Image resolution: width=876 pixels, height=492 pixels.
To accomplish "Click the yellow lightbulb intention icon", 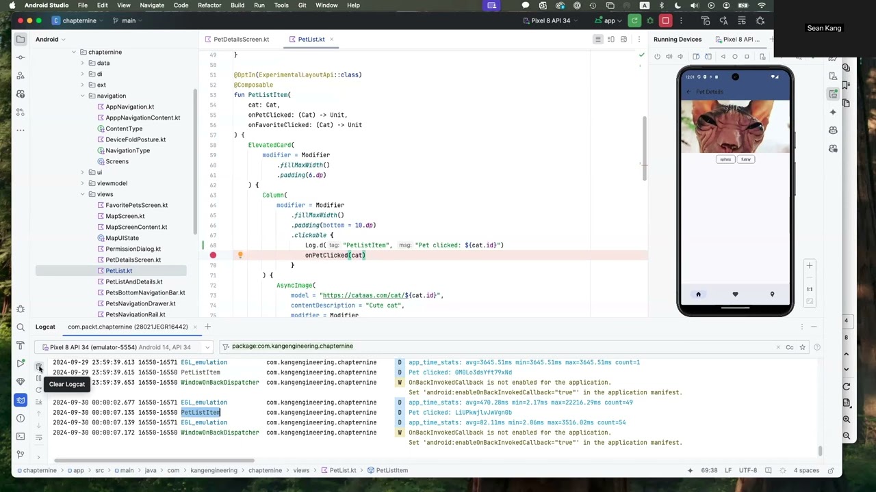I will coord(240,256).
